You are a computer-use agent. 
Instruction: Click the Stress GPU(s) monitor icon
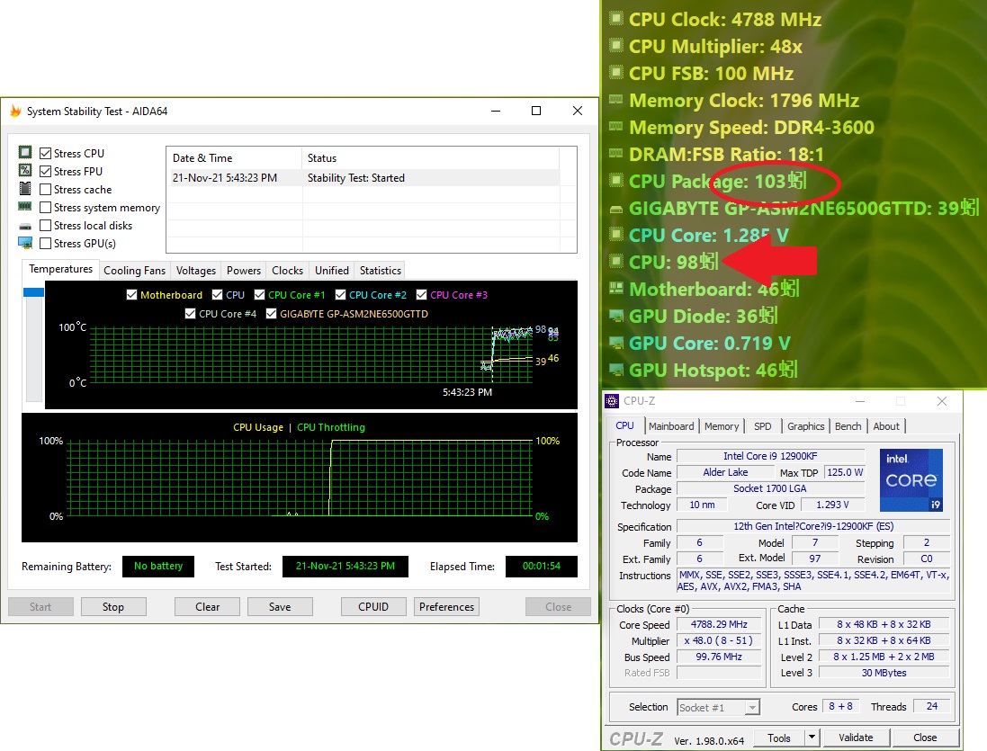click(25, 243)
